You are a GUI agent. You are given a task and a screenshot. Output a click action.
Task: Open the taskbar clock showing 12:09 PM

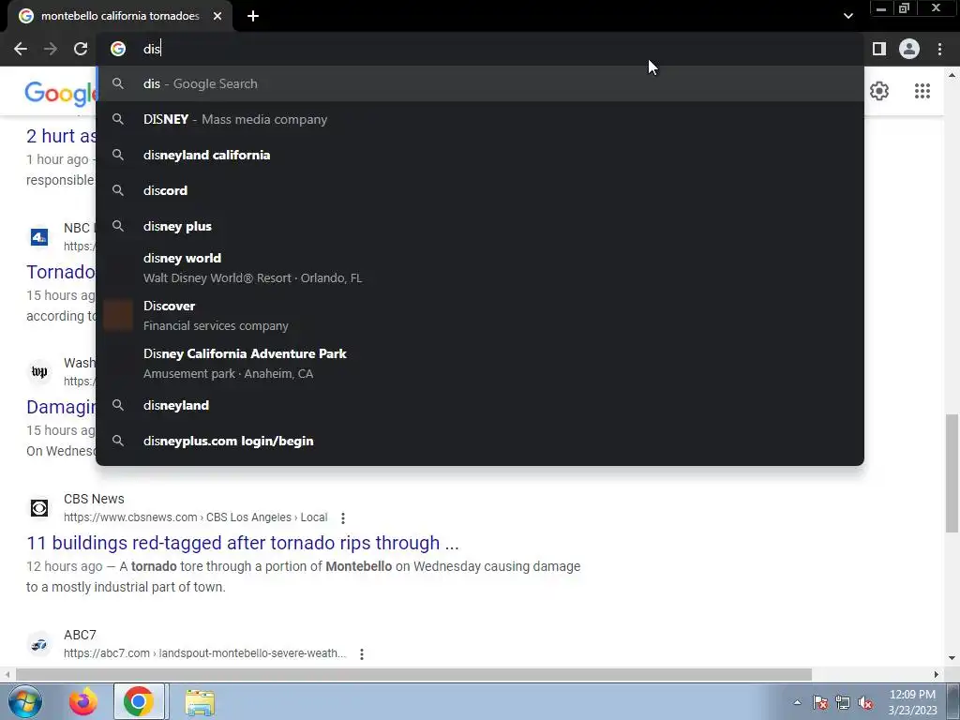click(912, 702)
